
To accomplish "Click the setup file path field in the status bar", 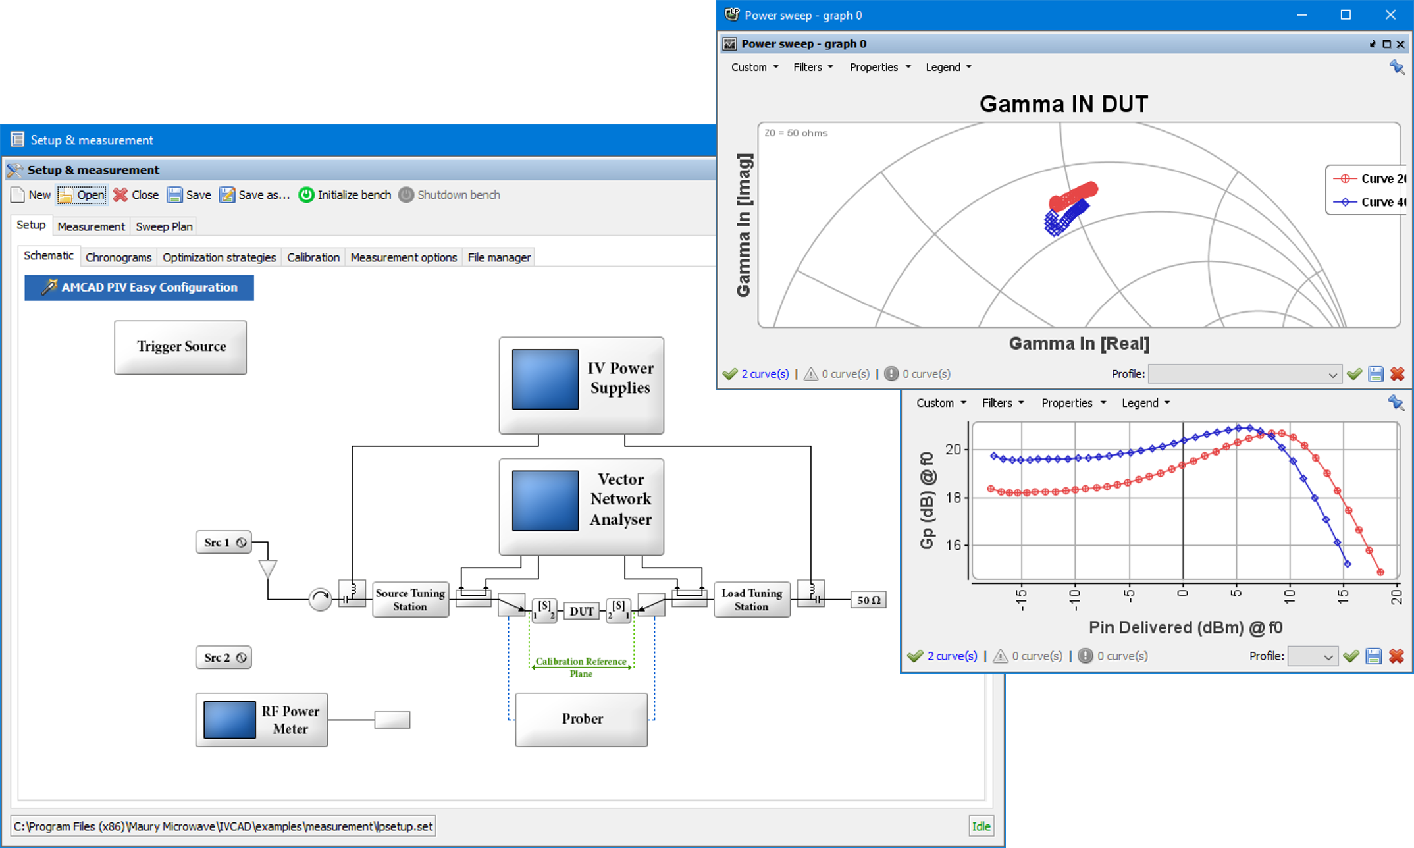I will tap(223, 826).
